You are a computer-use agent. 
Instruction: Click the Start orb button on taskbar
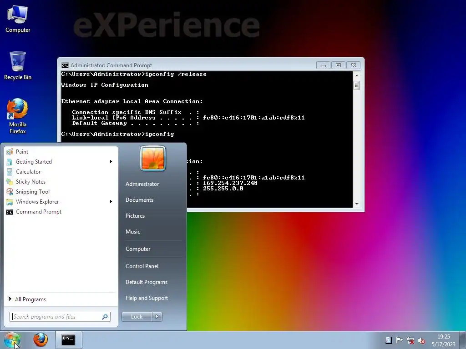pos(12,340)
